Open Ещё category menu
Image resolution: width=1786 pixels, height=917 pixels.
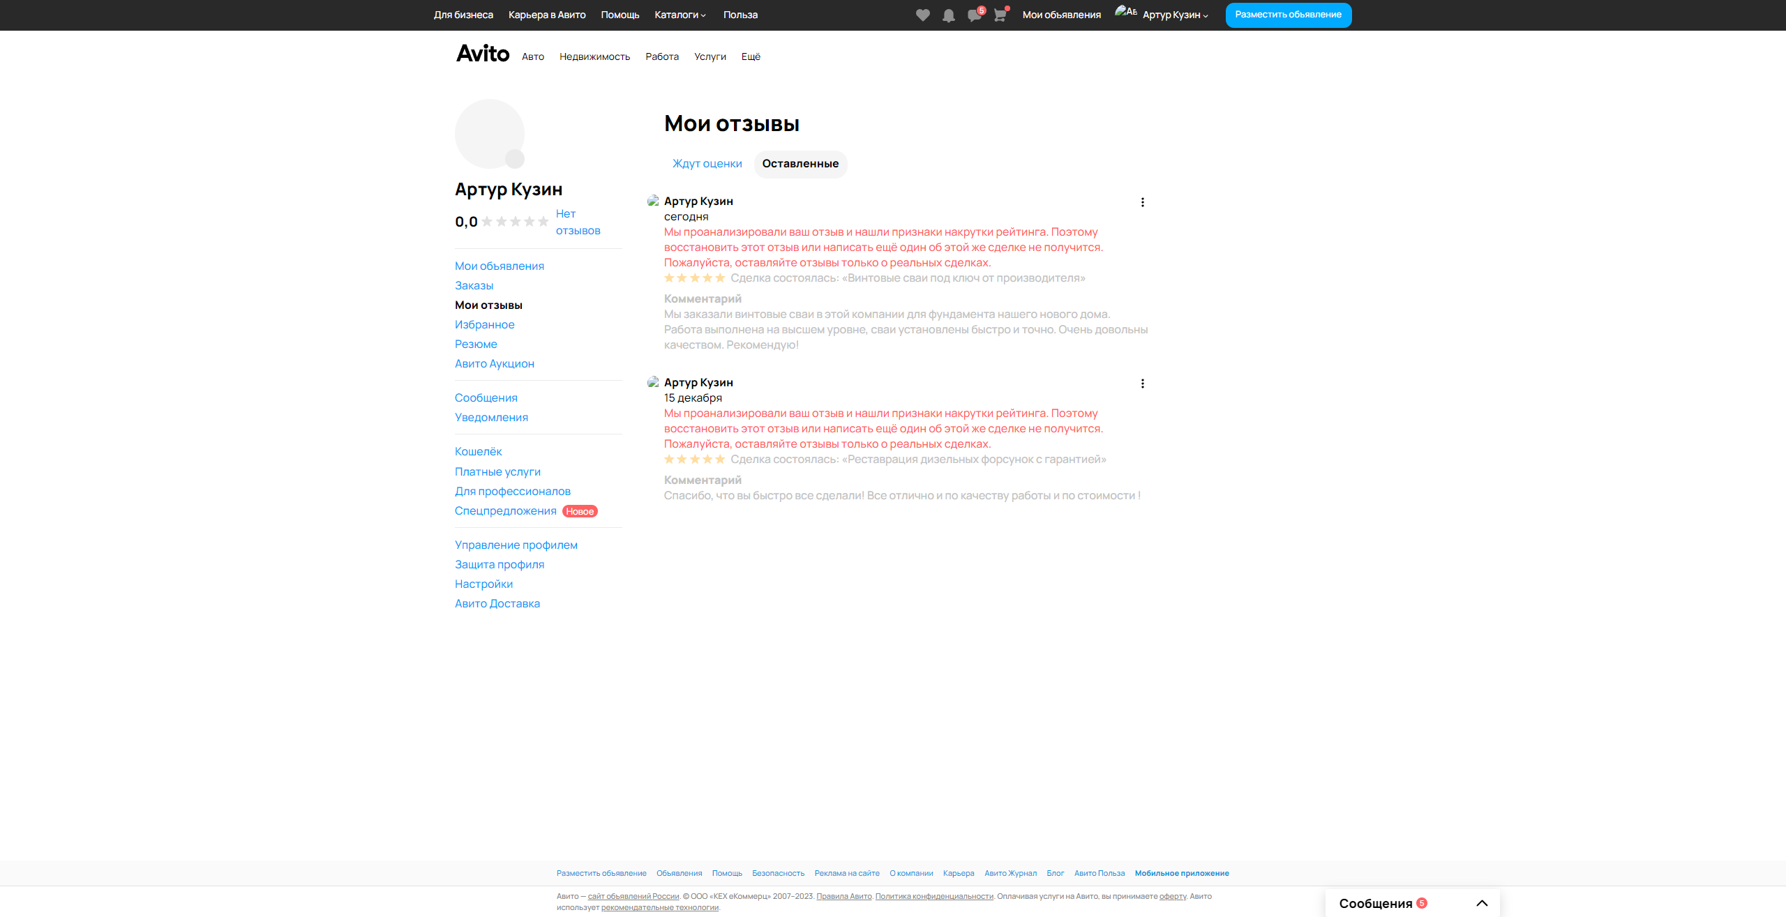pos(751,56)
